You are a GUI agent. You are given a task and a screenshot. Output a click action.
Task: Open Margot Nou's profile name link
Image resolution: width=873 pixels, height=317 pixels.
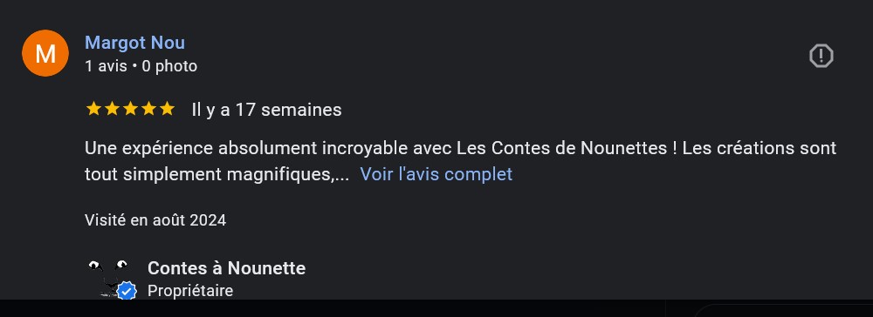point(134,43)
